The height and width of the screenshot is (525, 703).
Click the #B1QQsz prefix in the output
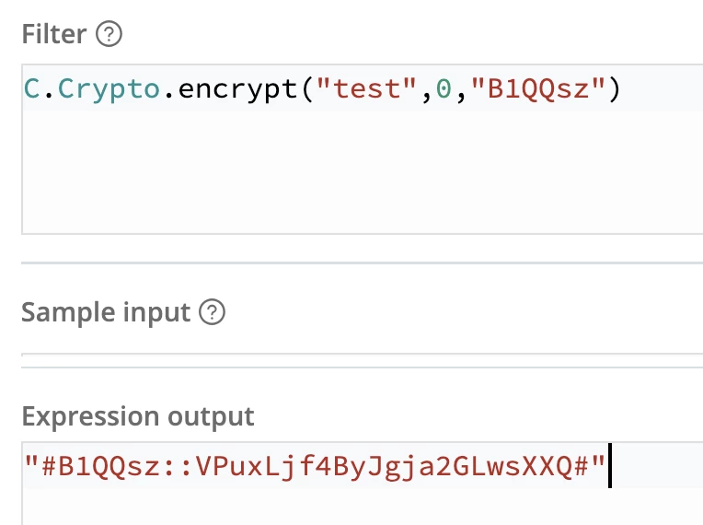point(100,466)
